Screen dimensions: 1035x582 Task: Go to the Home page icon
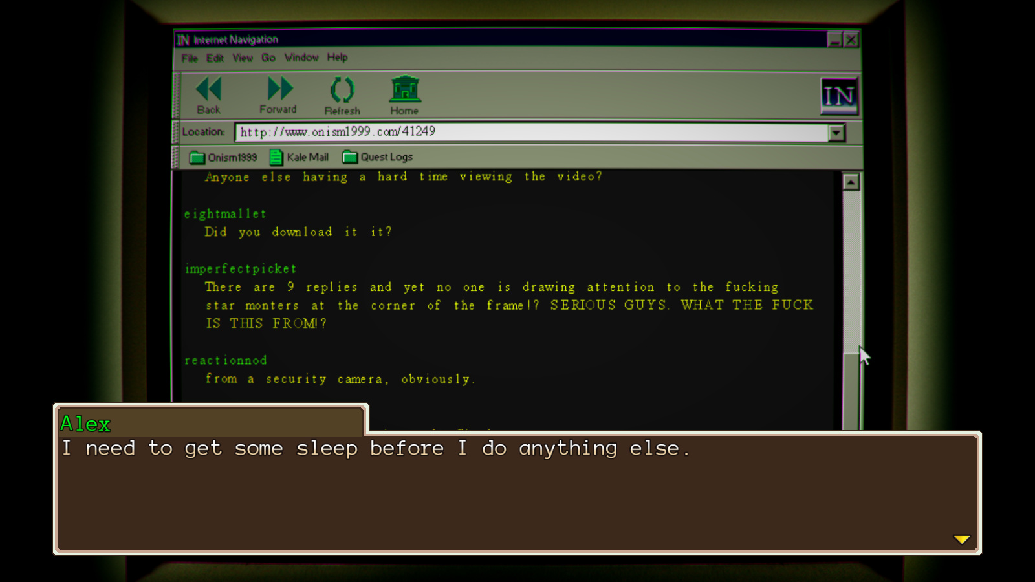[405, 89]
